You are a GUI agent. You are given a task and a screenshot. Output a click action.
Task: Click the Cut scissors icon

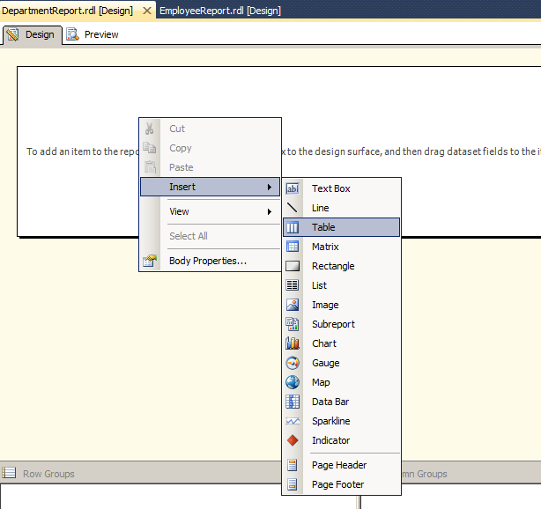(x=150, y=129)
